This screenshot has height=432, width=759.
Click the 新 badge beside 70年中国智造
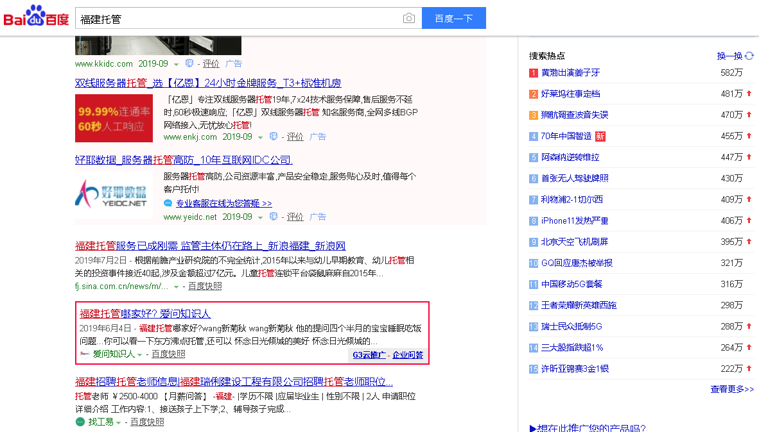(x=600, y=137)
